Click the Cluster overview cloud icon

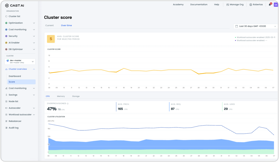pyautogui.click(x=6, y=69)
